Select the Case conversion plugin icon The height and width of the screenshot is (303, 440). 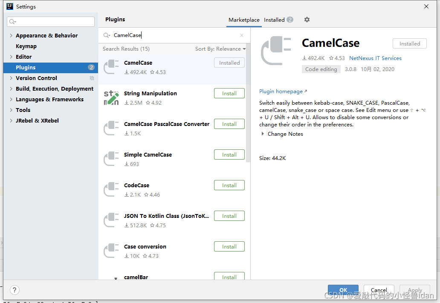111,251
